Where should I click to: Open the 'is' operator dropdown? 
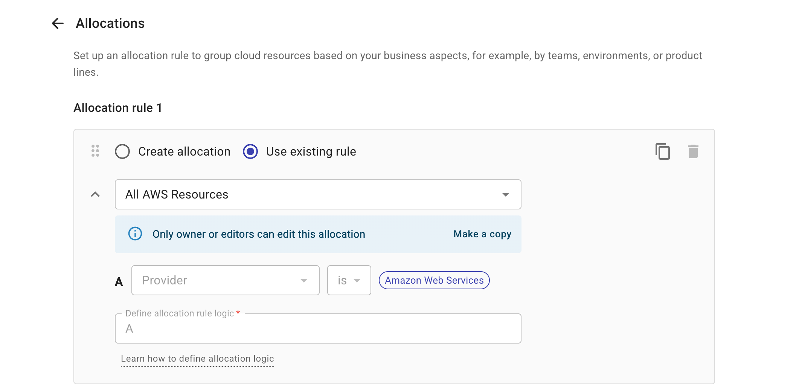coord(349,280)
